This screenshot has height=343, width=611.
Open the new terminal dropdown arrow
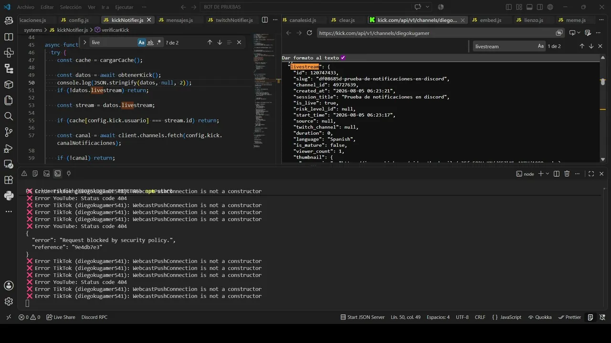tap(547, 174)
